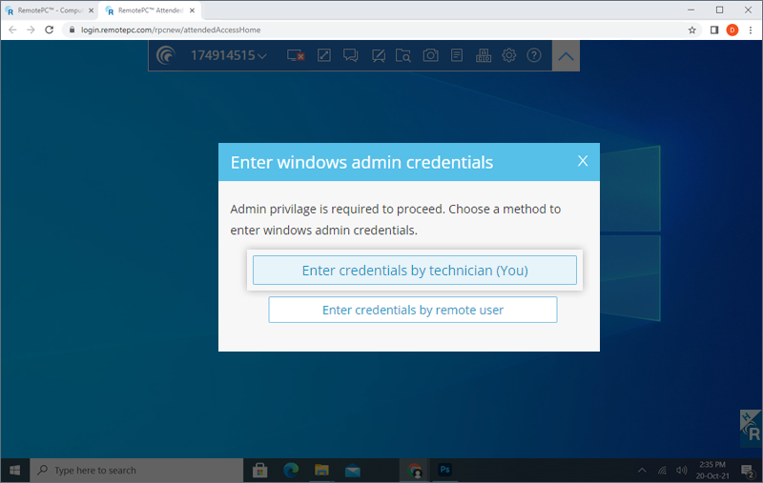Open the file transfer folder icon
Image resolution: width=763 pixels, height=483 pixels.
click(404, 56)
